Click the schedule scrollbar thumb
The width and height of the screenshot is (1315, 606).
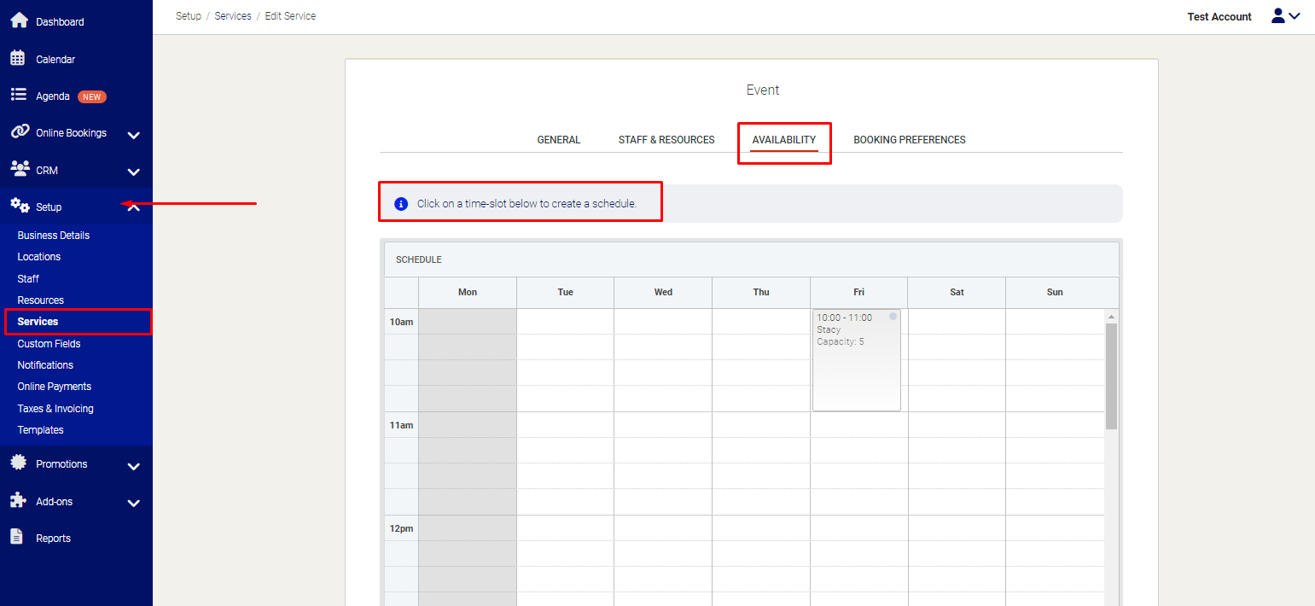click(1111, 376)
